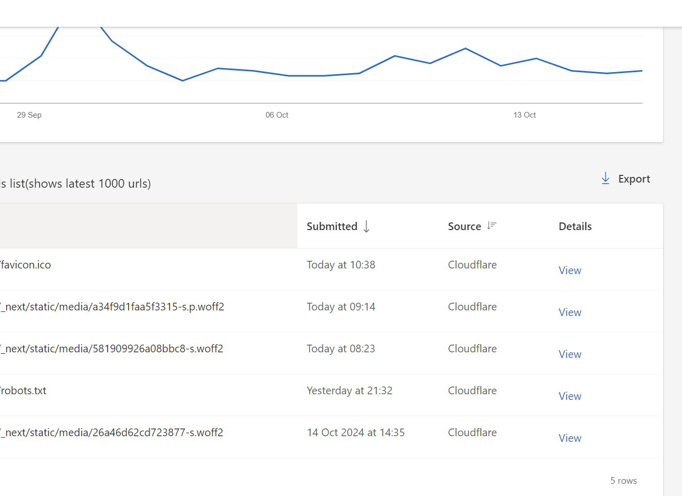
Task: Sort by Submitted using the down arrow
Action: [367, 227]
